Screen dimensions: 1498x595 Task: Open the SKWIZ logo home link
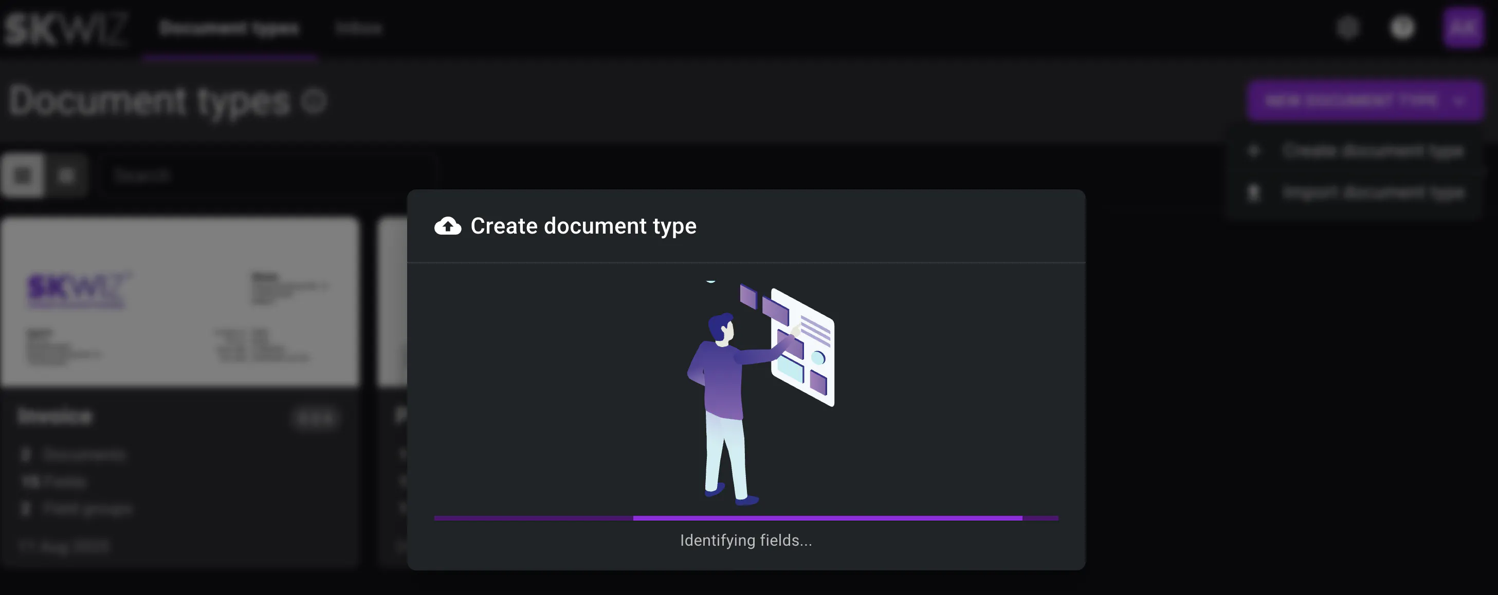[x=67, y=28]
